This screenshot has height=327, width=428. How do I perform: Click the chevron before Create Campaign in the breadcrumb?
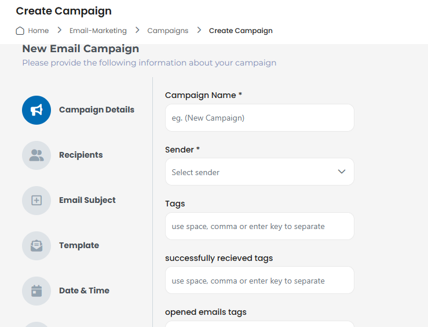[x=199, y=30]
